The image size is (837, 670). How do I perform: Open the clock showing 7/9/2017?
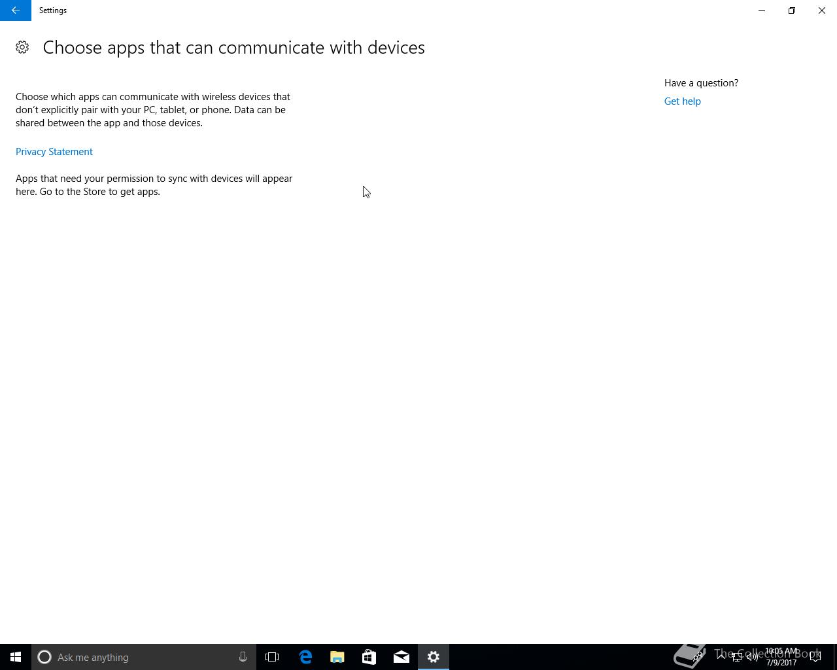pyautogui.click(x=781, y=657)
